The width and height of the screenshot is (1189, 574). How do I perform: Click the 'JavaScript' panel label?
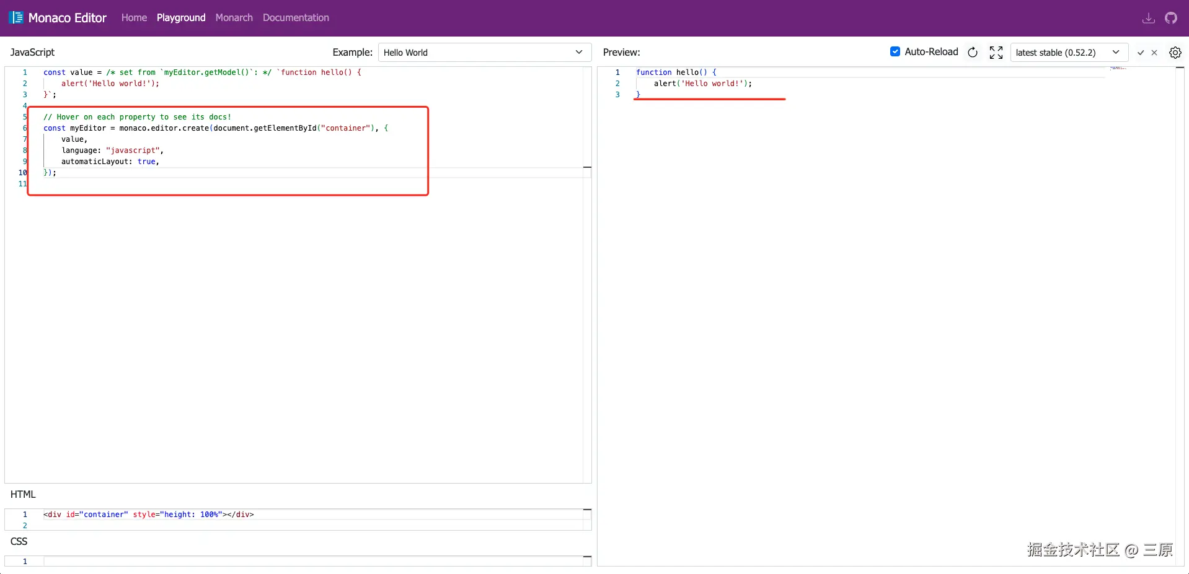32,53
